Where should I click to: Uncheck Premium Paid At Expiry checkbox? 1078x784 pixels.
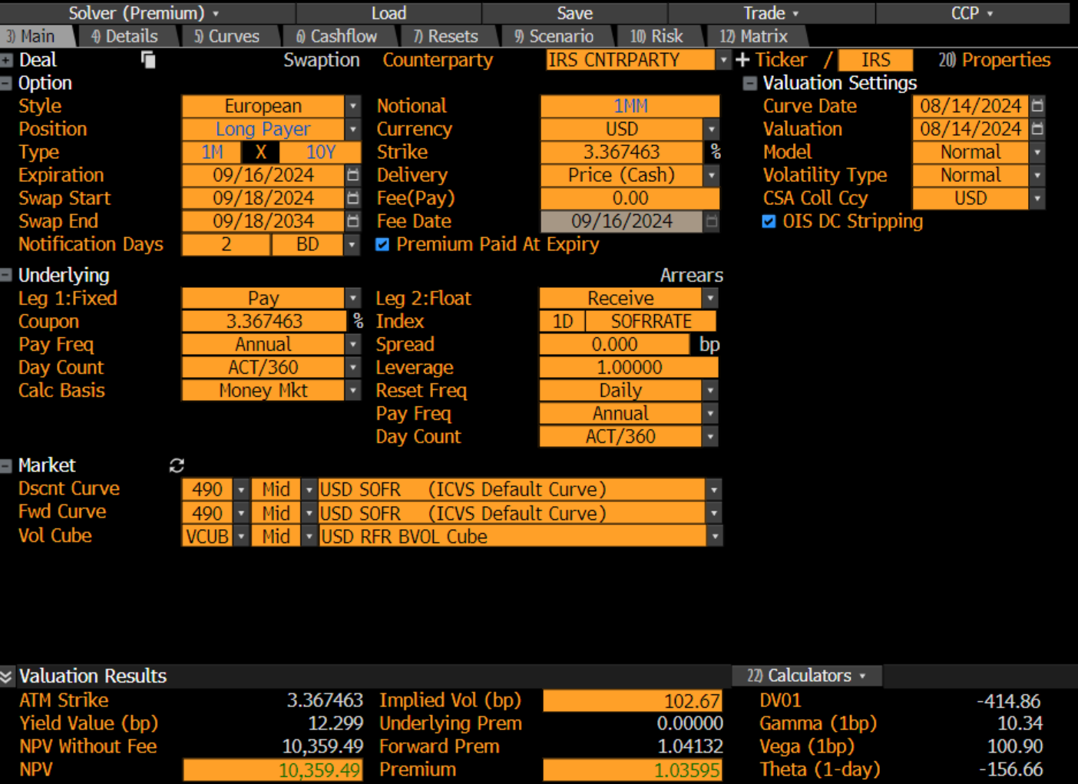382,245
